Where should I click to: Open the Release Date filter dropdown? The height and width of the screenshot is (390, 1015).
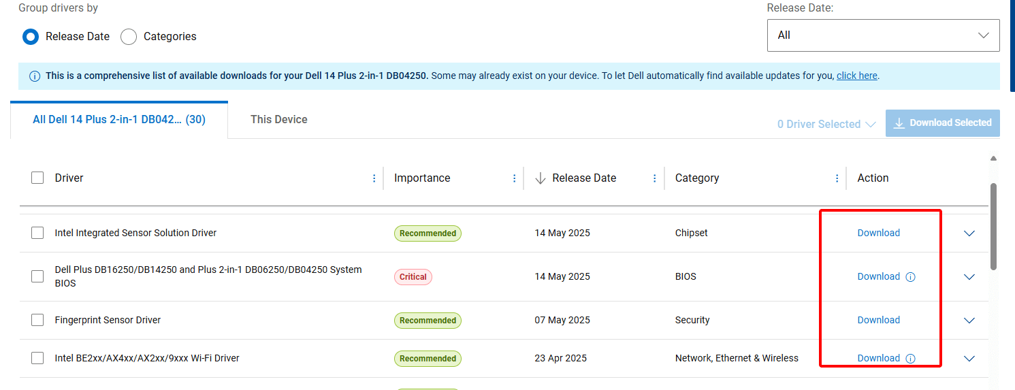coord(883,35)
